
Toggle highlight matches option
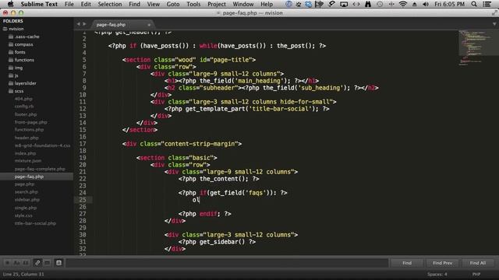tap(59, 263)
